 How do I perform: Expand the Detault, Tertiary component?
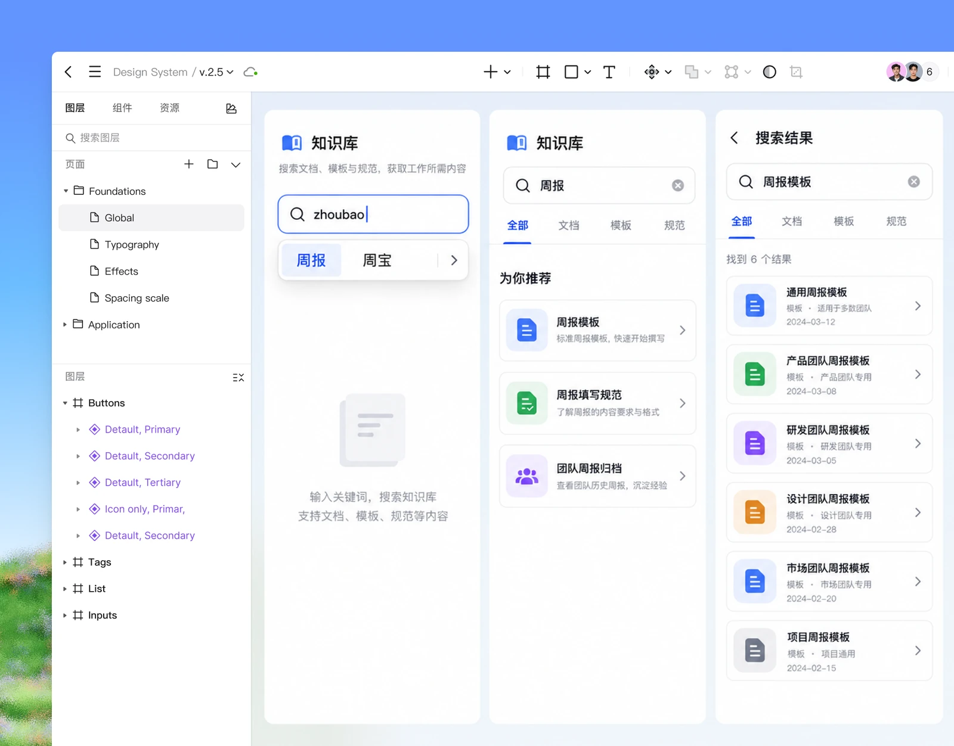click(x=78, y=483)
